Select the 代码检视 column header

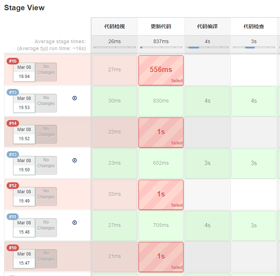tap(114, 26)
